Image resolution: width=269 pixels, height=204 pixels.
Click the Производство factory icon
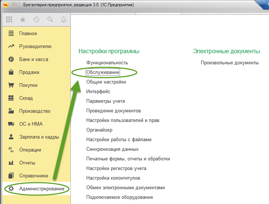pos(11,111)
